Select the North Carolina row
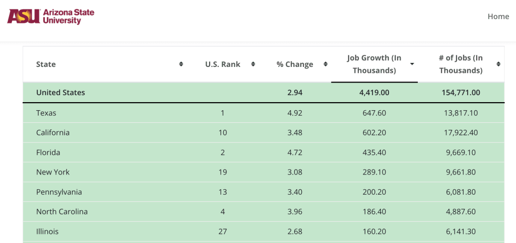This screenshot has width=516, height=243. [264, 211]
